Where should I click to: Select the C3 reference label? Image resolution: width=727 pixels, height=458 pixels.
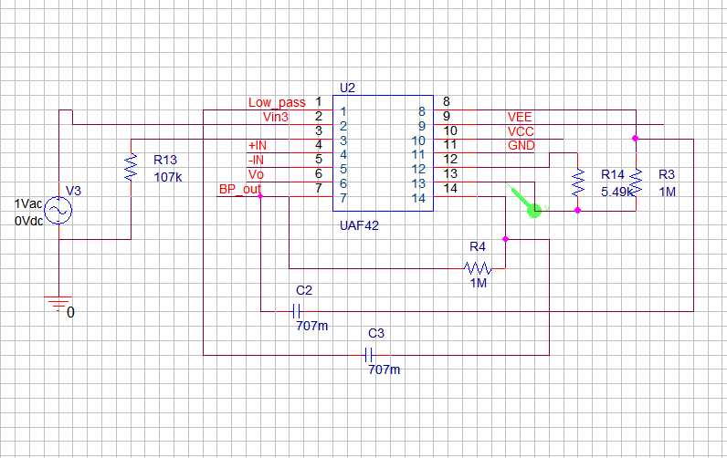[376, 333]
